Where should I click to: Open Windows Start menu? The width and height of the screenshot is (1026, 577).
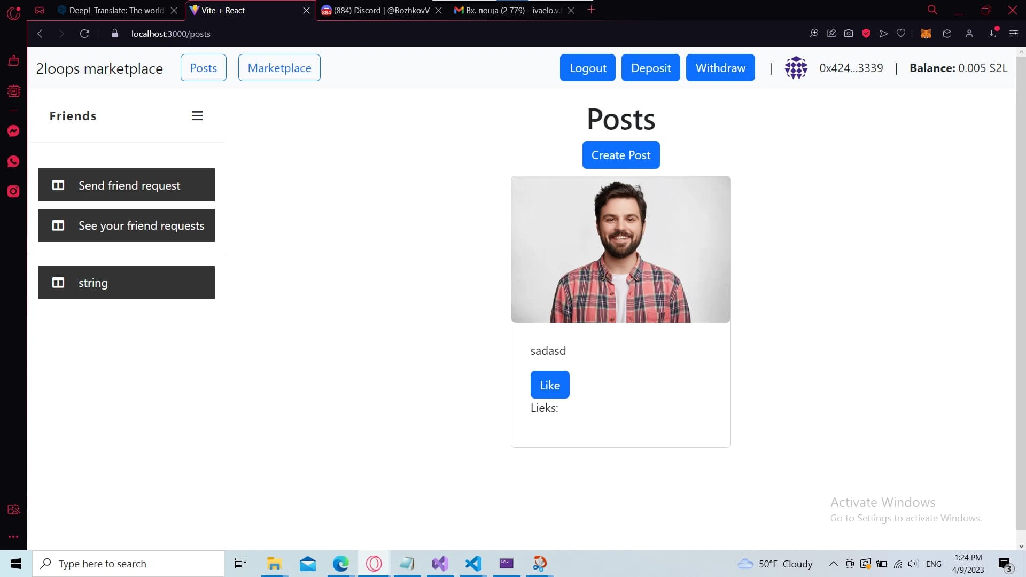(x=16, y=564)
